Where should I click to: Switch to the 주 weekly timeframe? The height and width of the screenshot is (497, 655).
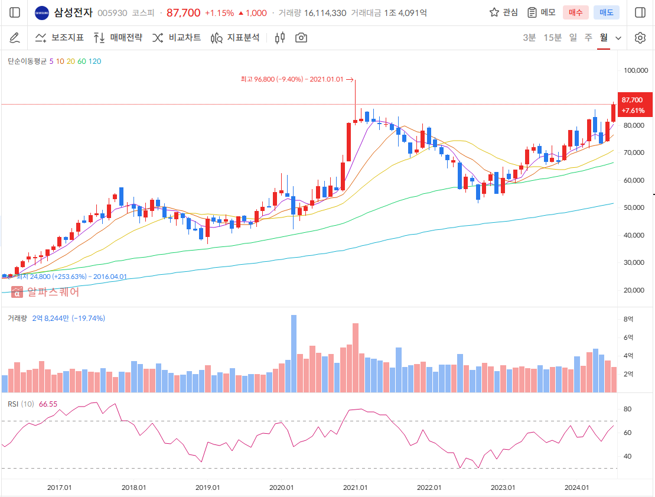588,38
